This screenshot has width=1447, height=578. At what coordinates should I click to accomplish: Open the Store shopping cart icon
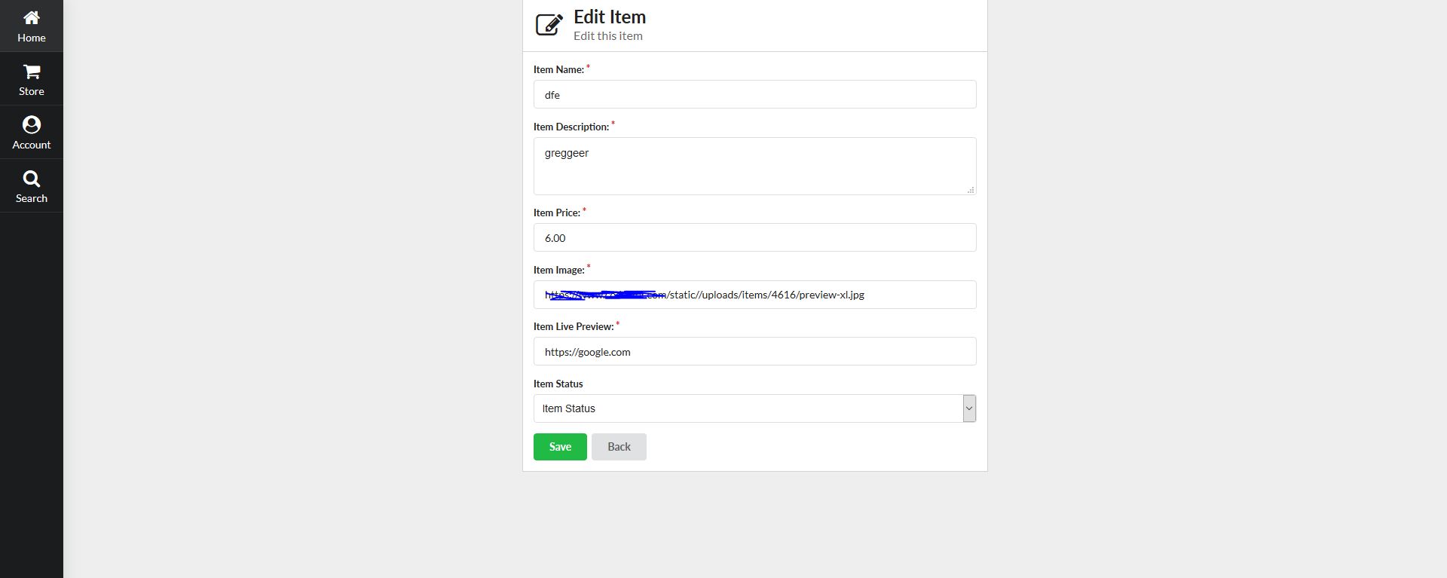click(x=32, y=72)
